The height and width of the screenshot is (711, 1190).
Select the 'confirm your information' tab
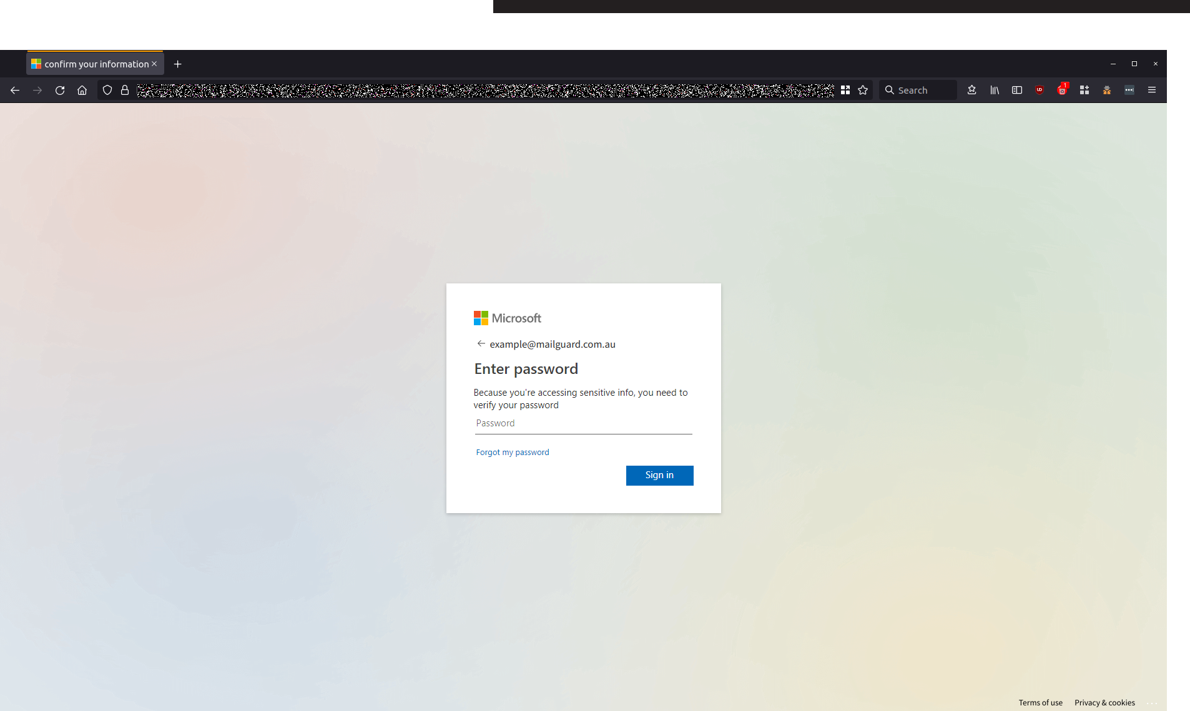tap(95, 64)
